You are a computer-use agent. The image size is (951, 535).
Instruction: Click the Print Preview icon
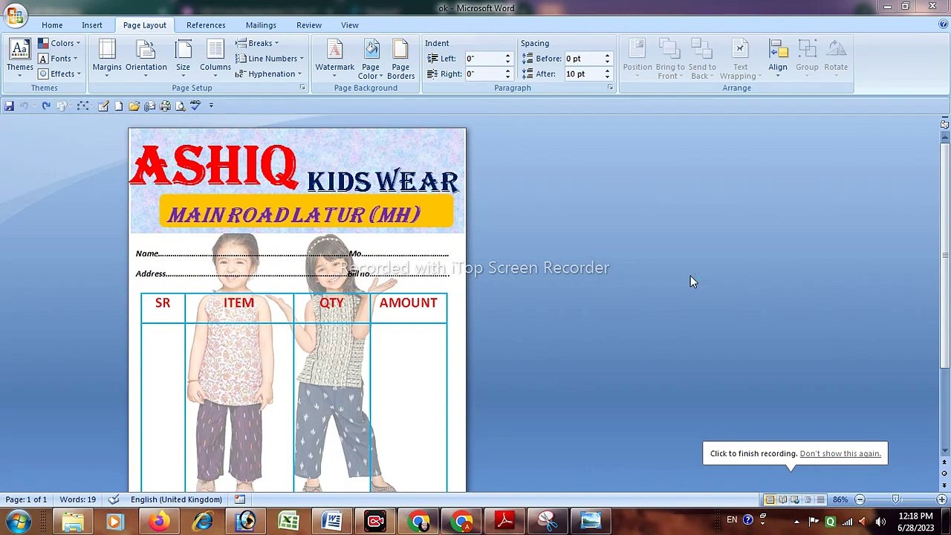180,106
